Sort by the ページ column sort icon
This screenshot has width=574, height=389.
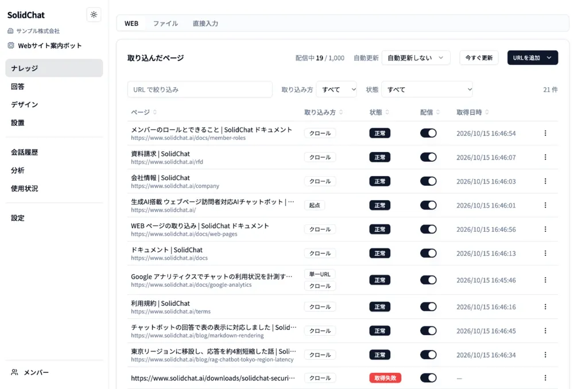(x=155, y=112)
